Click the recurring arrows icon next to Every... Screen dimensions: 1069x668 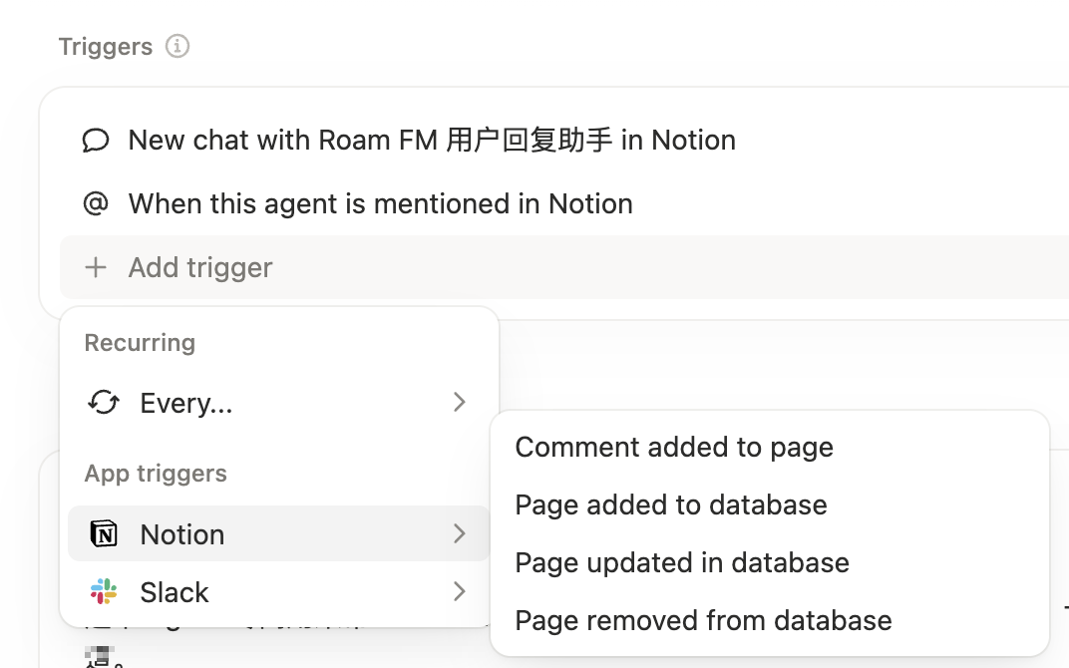pyautogui.click(x=103, y=403)
